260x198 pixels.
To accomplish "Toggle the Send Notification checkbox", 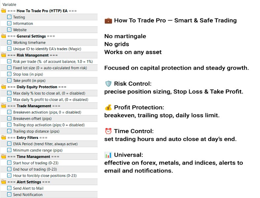I will (9, 195).
